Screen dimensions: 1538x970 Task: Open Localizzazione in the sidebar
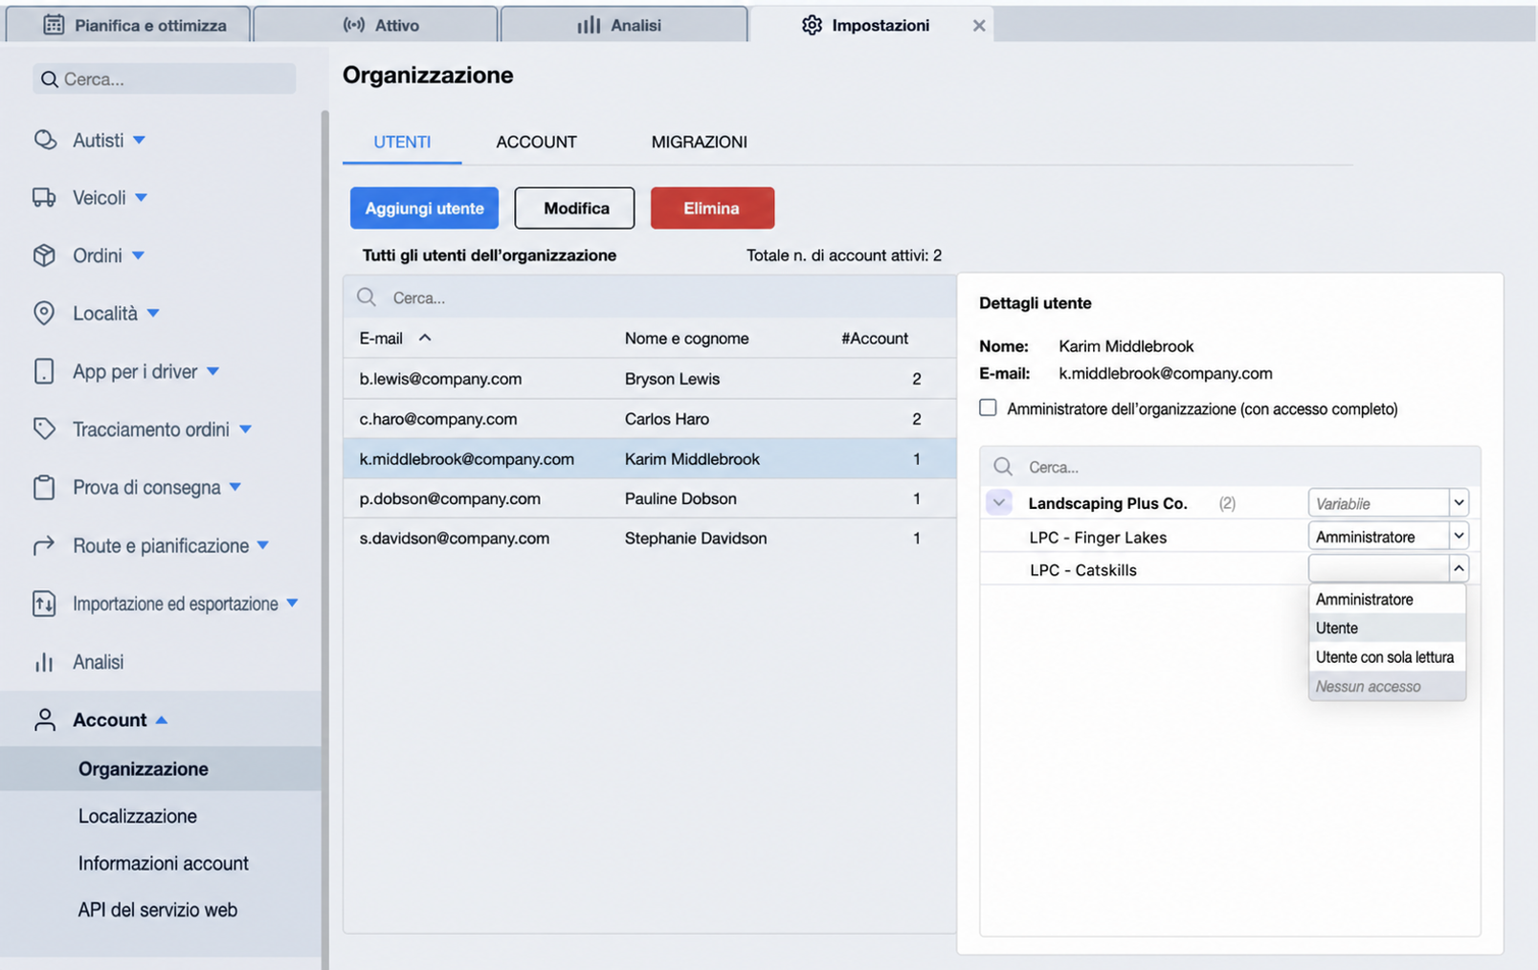pos(138,816)
